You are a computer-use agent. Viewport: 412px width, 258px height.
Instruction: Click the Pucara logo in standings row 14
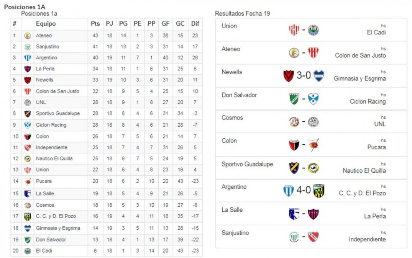28,181
